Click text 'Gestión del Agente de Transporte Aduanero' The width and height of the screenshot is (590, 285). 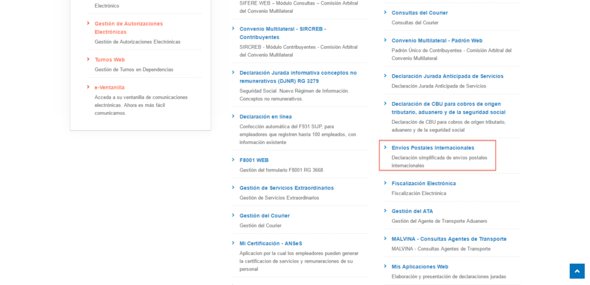(x=439, y=221)
